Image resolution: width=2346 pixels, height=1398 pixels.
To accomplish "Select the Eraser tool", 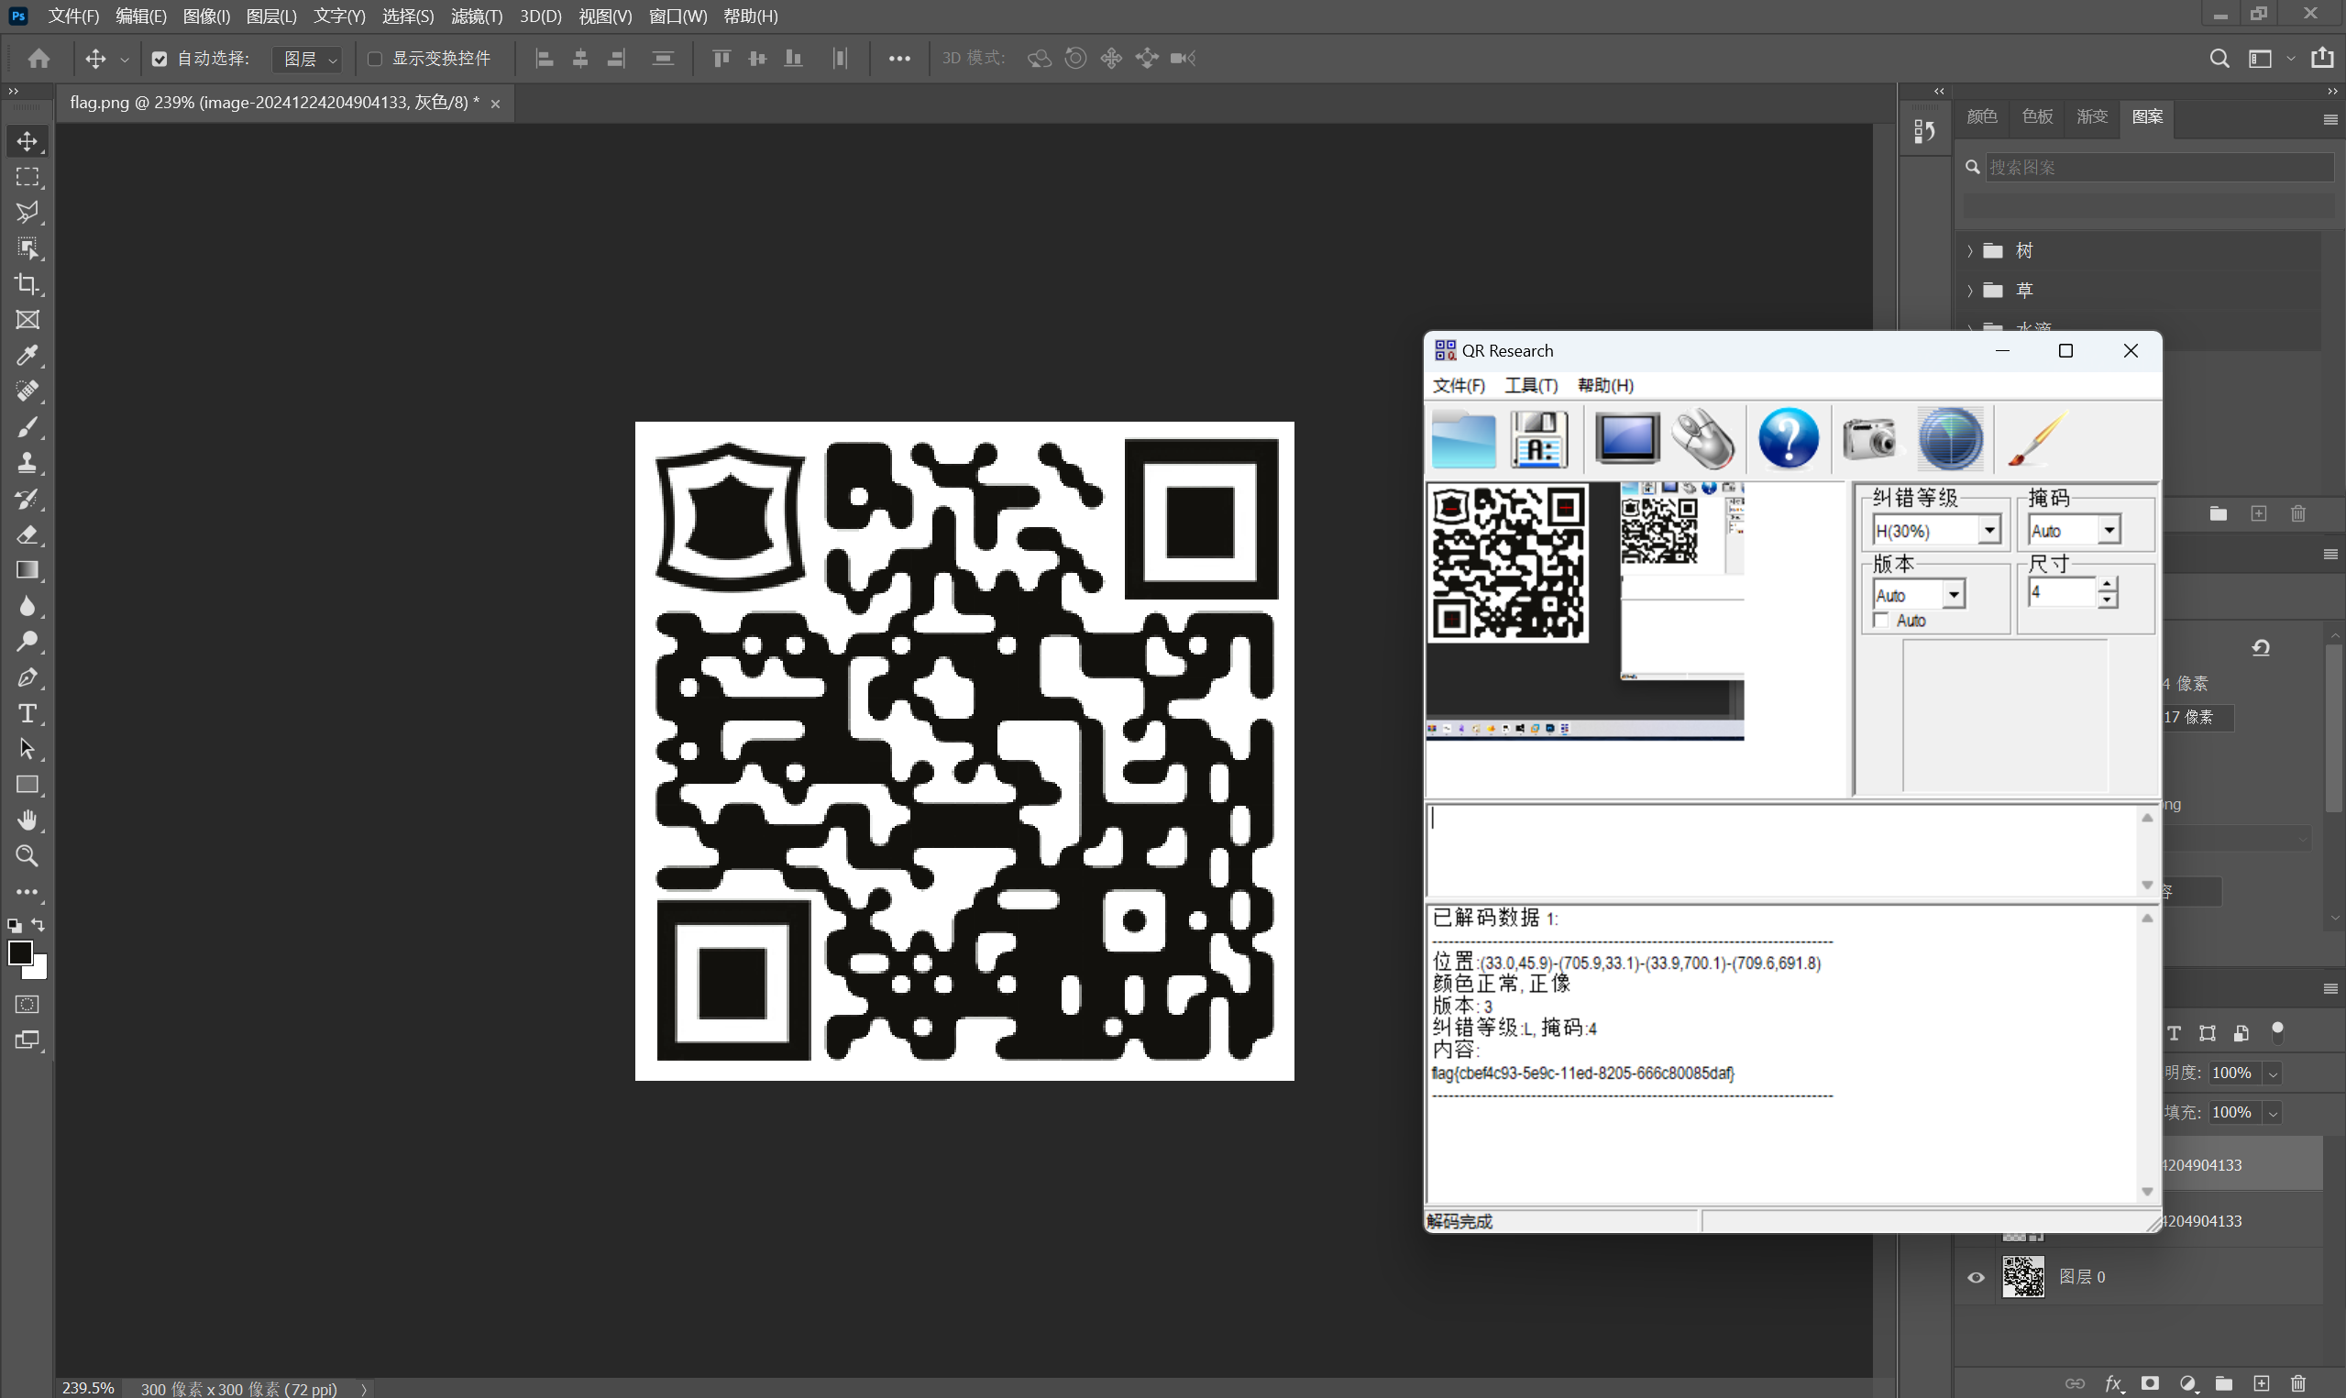I will (28, 534).
